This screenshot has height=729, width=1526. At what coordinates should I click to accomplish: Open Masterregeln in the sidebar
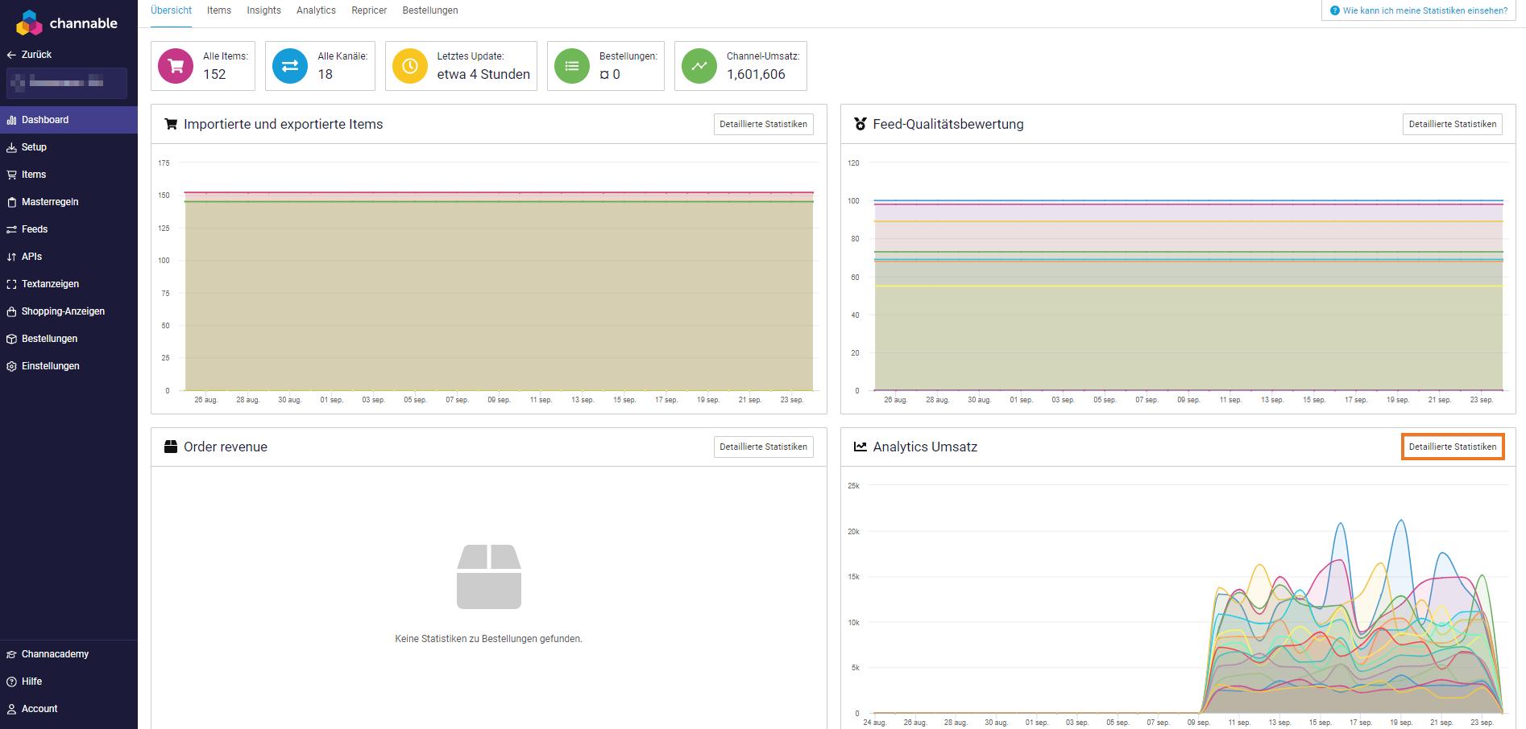coord(68,202)
